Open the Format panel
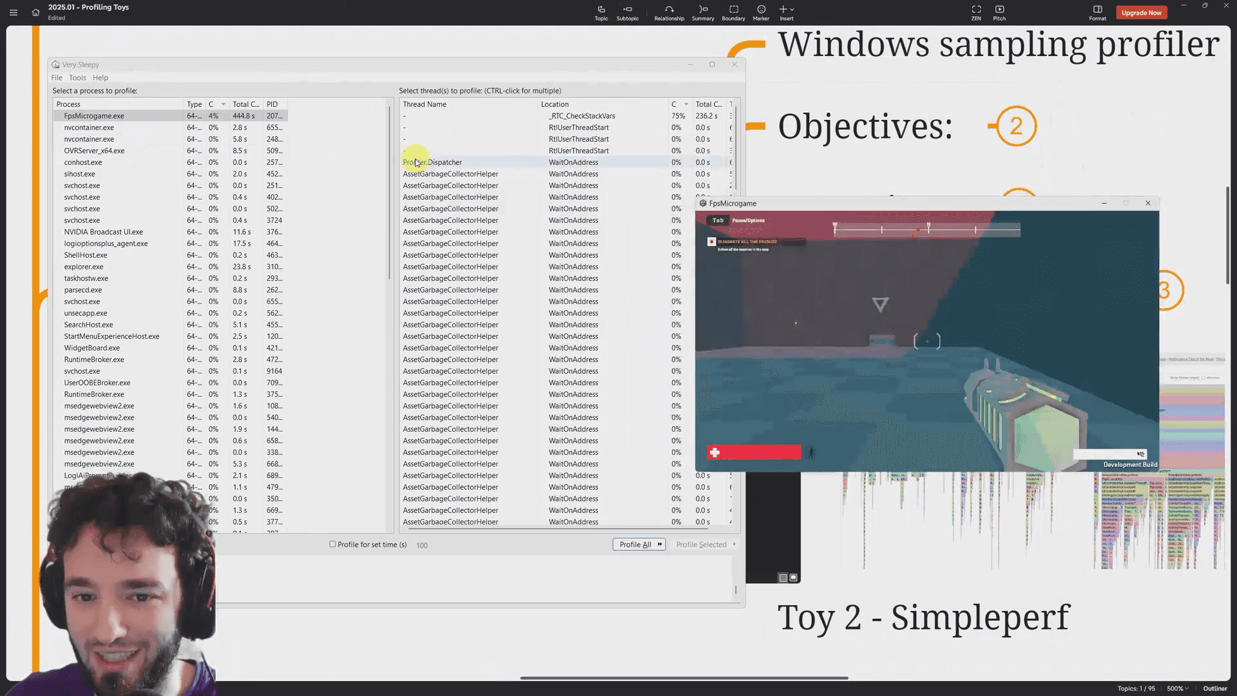Image resolution: width=1237 pixels, height=696 pixels. [x=1098, y=12]
